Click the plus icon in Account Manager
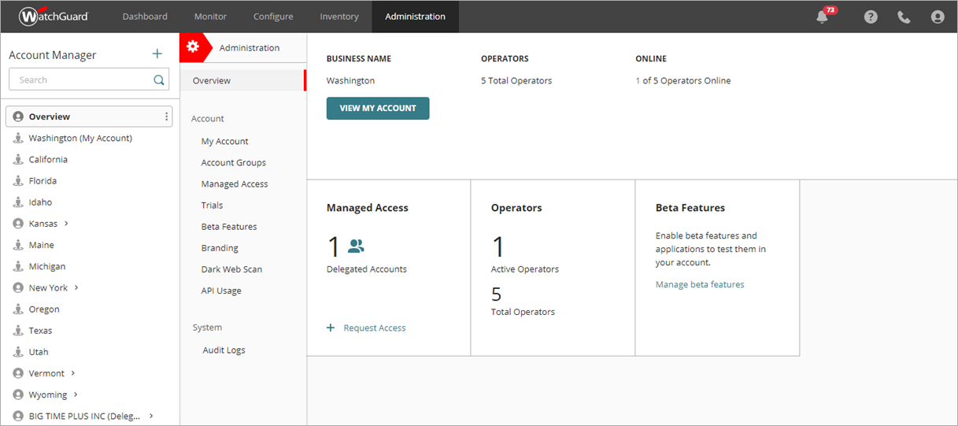 pyautogui.click(x=157, y=54)
